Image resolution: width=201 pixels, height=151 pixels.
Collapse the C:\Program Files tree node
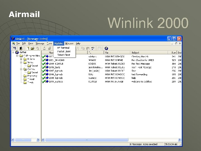coord(17,56)
